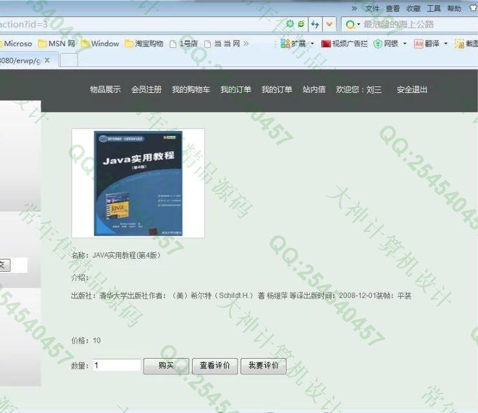Open the first 我的订单 navigation link
478x413 pixels.
click(235, 90)
